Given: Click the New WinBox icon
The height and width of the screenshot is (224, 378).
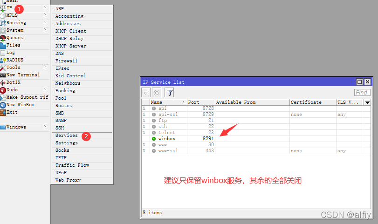Looking at the screenshot, I should 3,105.
